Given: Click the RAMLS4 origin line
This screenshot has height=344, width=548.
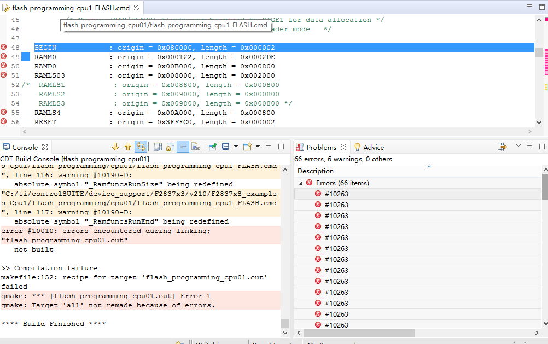Looking at the screenshot, I should click(154, 113).
